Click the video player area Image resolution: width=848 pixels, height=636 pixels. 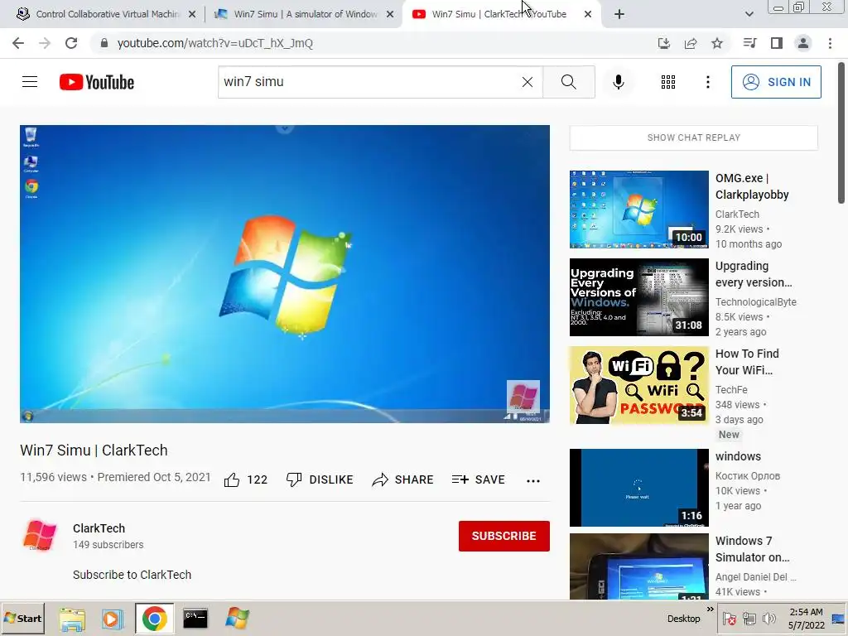285,274
